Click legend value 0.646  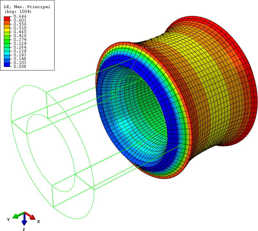[x=20, y=16]
